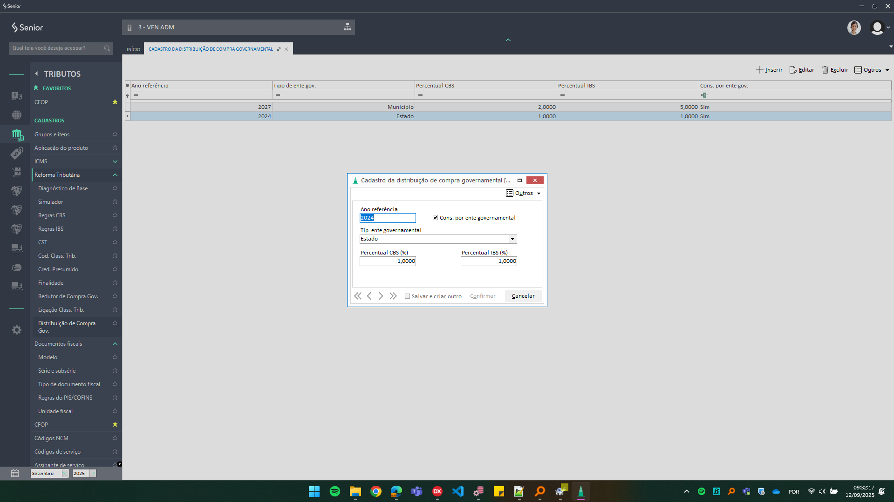The height and width of the screenshot is (502, 894).
Task: Click the Confirmar button
Action: [483, 296]
